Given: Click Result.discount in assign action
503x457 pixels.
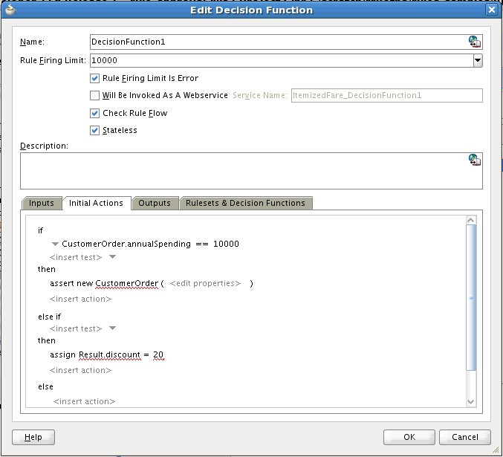Looking at the screenshot, I should click(109, 354).
